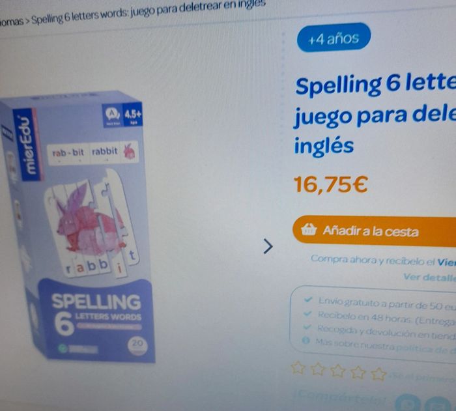
Task: Open the mierEdu Spelling box product image
Action: click(78, 227)
